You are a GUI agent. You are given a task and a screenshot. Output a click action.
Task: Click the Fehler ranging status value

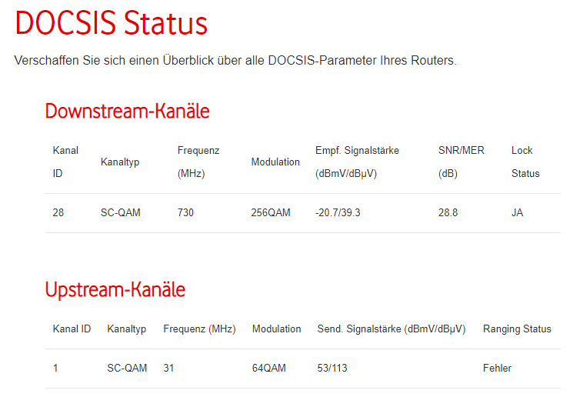pyautogui.click(x=497, y=368)
